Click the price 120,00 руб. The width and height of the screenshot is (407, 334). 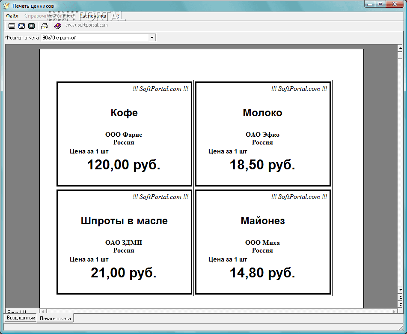pos(124,165)
